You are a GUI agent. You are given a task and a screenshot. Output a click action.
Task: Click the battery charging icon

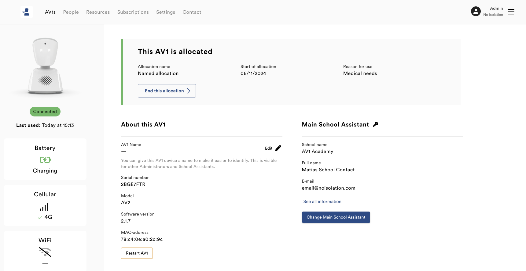[45, 160]
